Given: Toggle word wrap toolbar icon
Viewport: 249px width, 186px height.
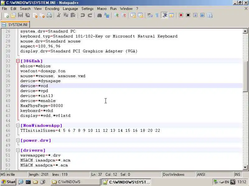Looking at the screenshot, I should point(150,15).
